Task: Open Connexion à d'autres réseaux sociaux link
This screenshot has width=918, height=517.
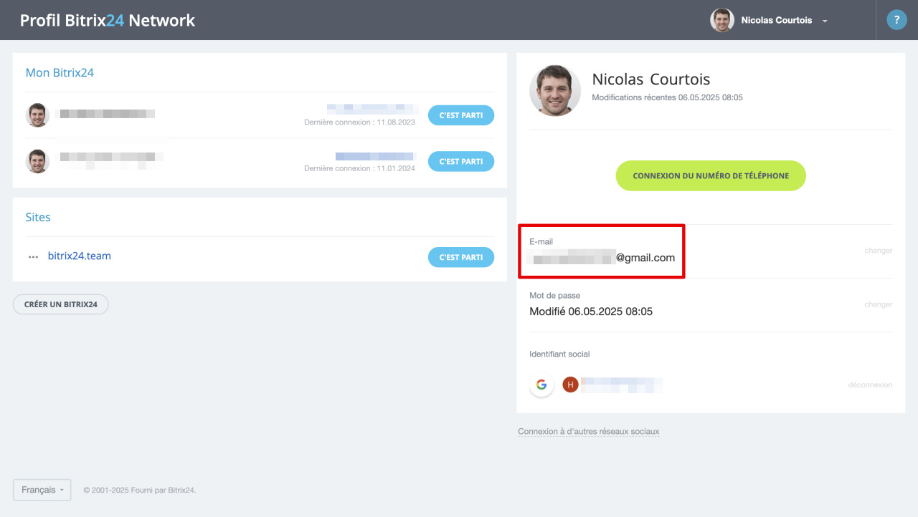Action: (589, 431)
